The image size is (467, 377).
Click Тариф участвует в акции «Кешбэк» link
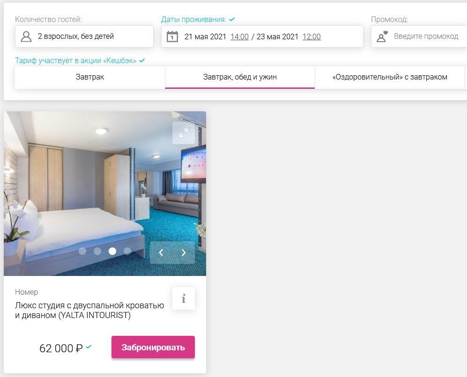(76, 61)
